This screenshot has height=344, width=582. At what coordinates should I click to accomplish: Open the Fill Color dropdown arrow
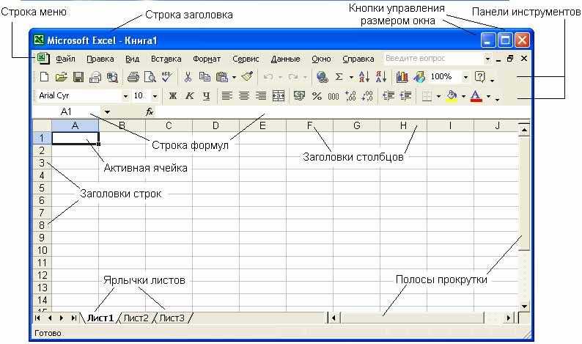(x=463, y=97)
